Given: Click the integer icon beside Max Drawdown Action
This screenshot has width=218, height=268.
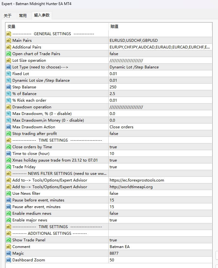Looking at the screenshot, I should pyautogui.click(x=8, y=127).
